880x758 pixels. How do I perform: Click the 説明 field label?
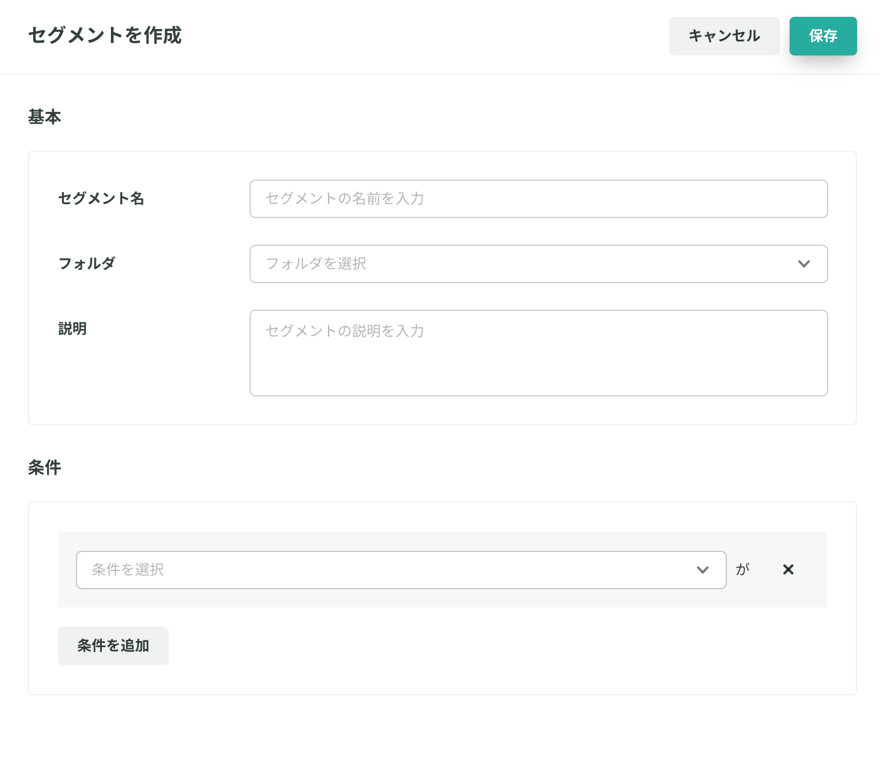72,328
